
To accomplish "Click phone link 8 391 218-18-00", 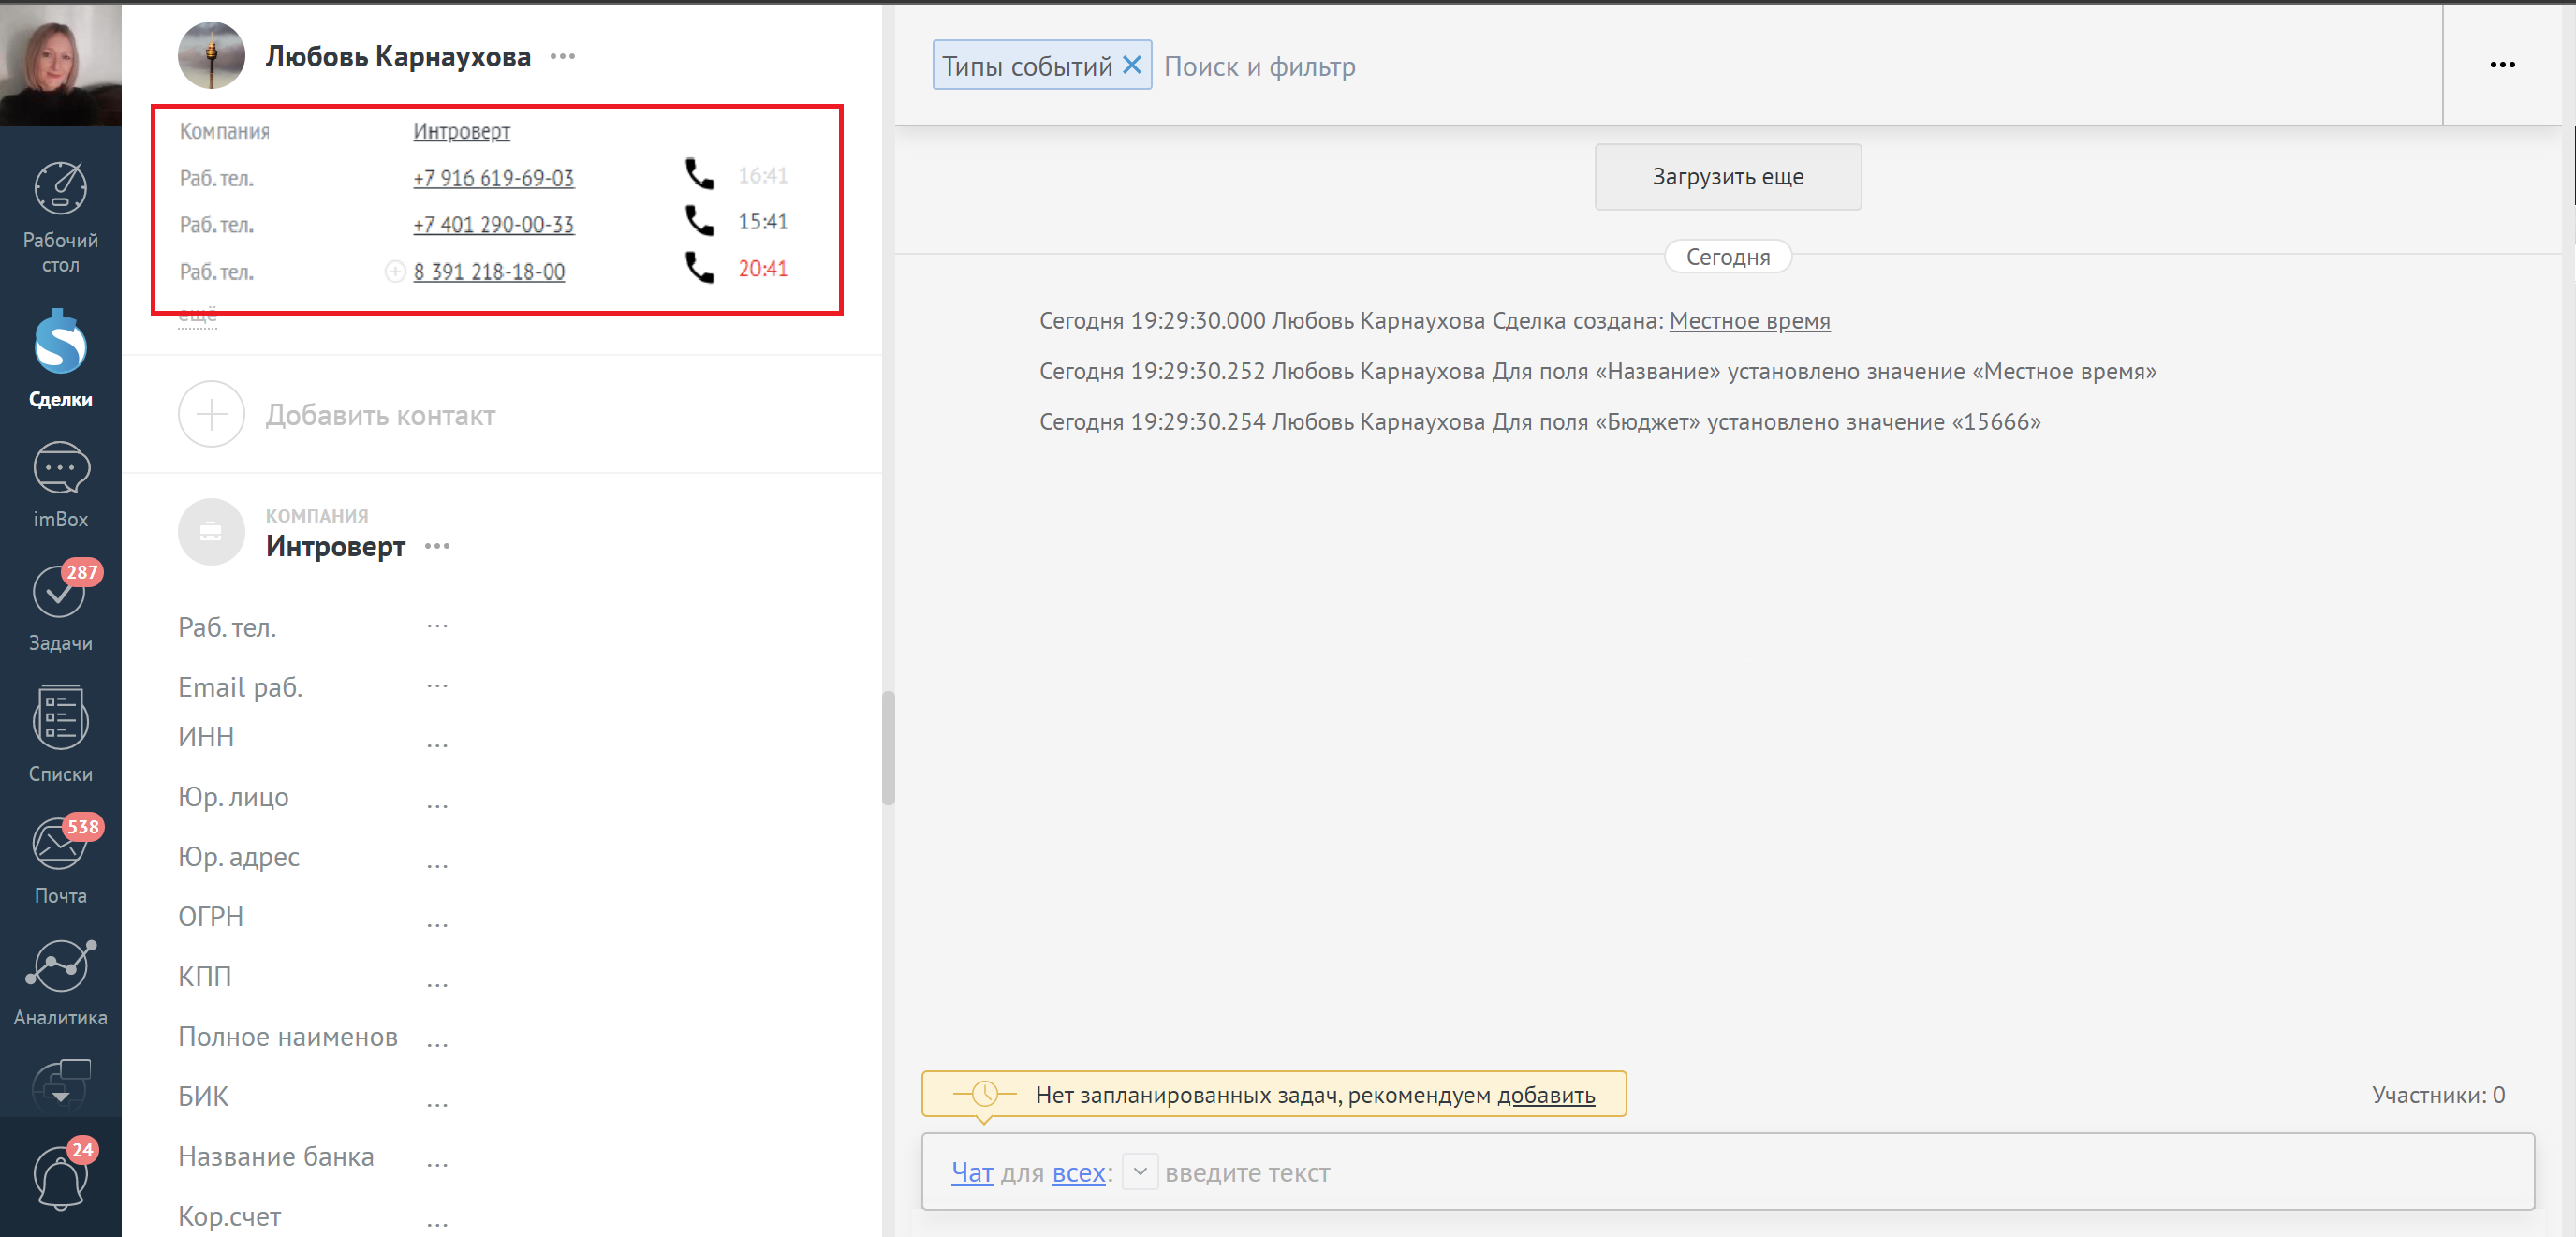I will tap(489, 272).
